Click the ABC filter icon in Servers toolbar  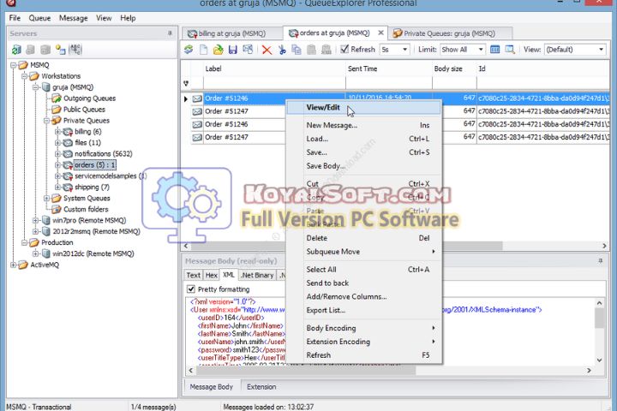coord(75,50)
